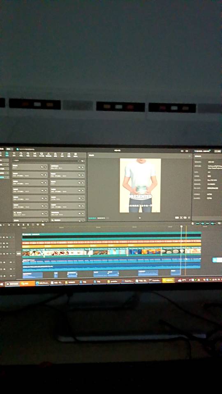Open the Text tab in top toolbar

(14, 155)
